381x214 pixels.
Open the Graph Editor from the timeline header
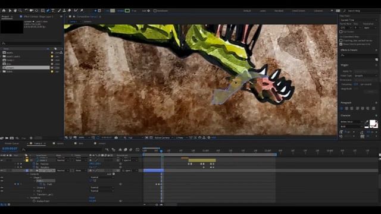click(138, 150)
